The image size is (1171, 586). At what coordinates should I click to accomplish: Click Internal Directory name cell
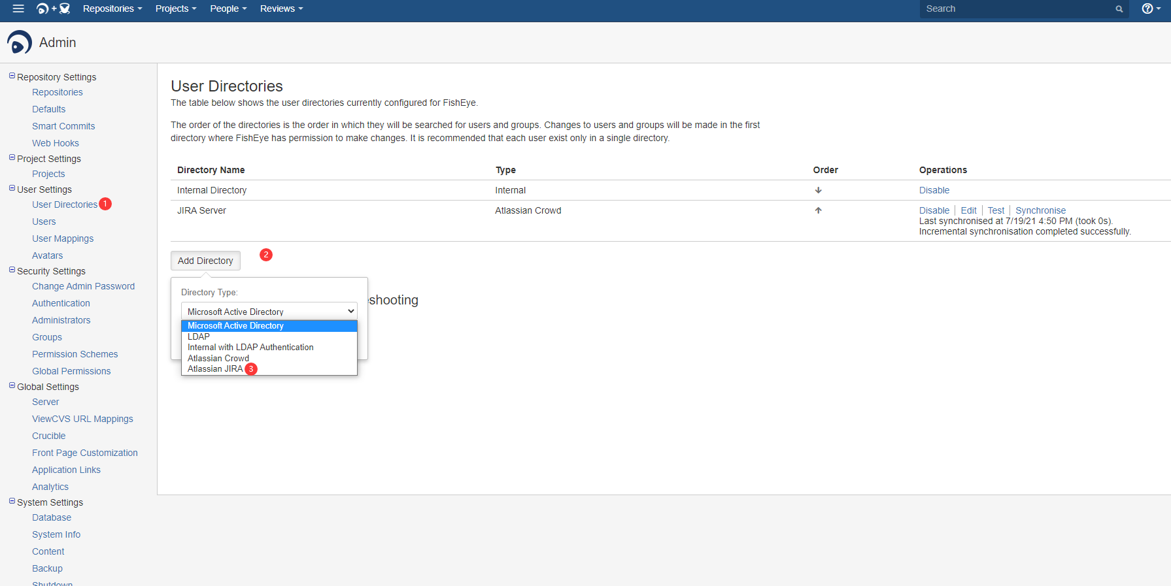coord(212,190)
